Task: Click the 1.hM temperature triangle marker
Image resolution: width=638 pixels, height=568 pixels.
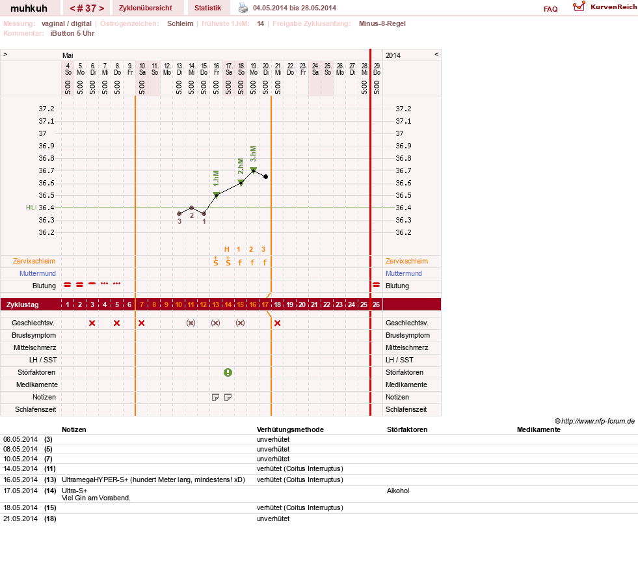Action: 216,195
